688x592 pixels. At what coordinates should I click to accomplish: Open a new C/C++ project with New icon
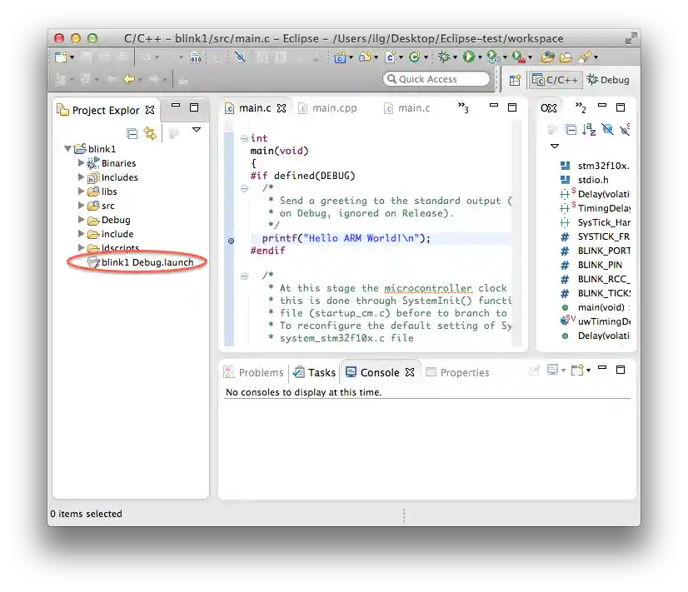point(58,56)
